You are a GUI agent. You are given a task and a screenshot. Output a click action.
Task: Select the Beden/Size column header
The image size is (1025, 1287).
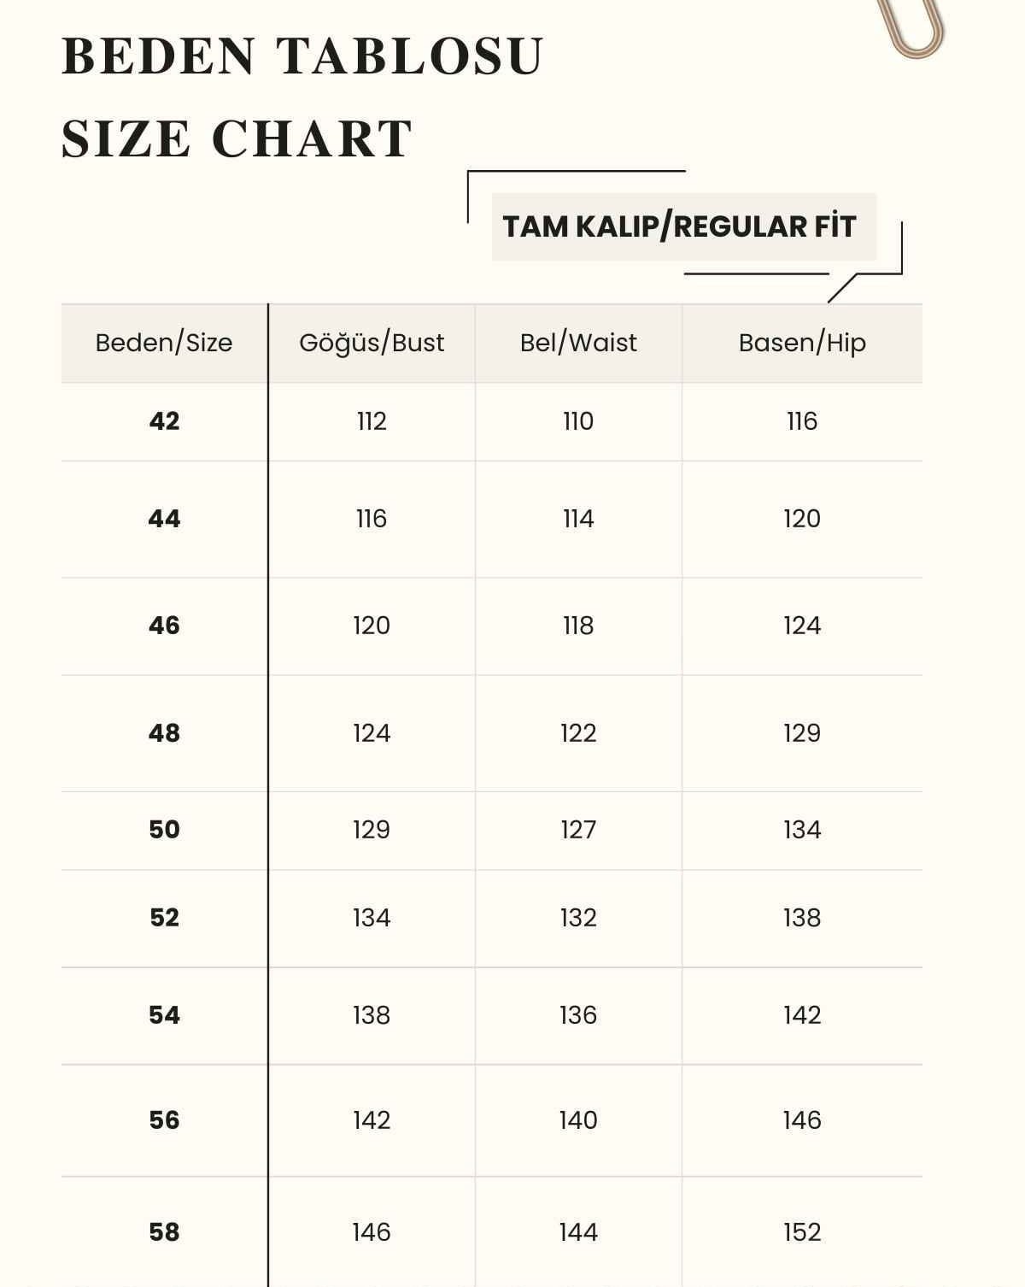(164, 343)
